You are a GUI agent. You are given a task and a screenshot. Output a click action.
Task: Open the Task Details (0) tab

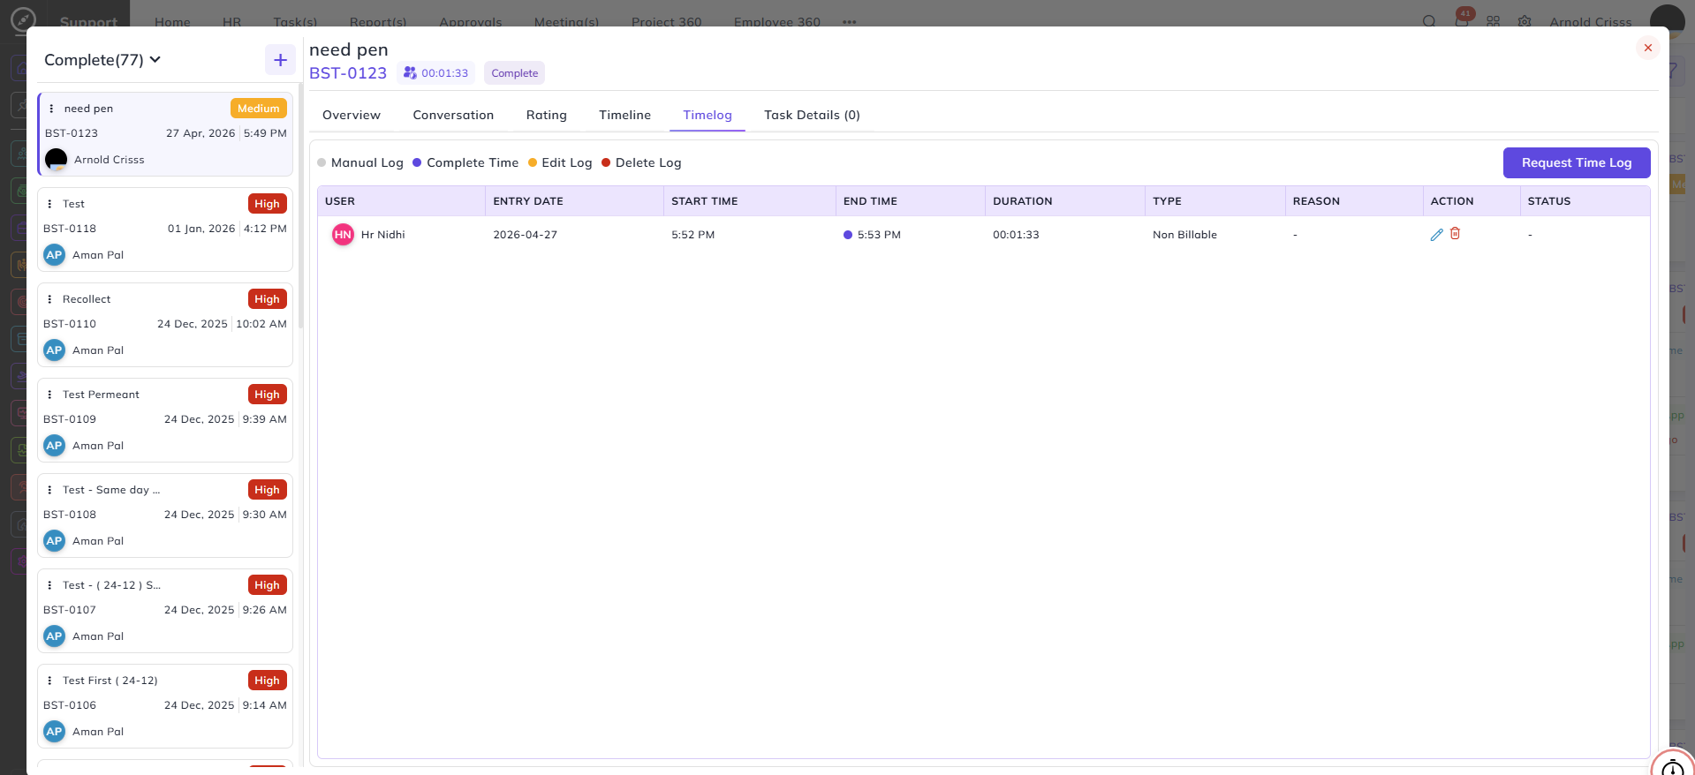(812, 115)
